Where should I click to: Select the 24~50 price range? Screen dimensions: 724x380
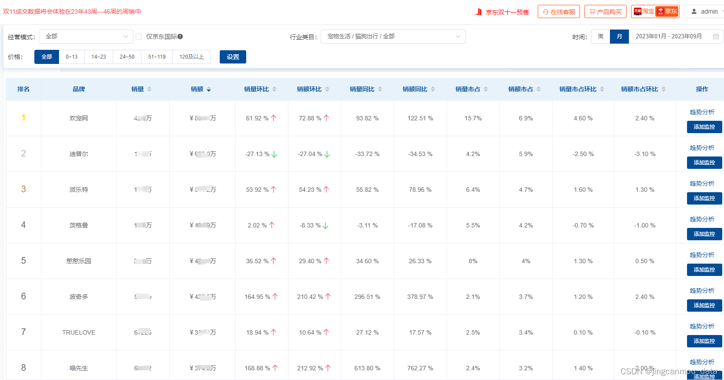coord(127,57)
